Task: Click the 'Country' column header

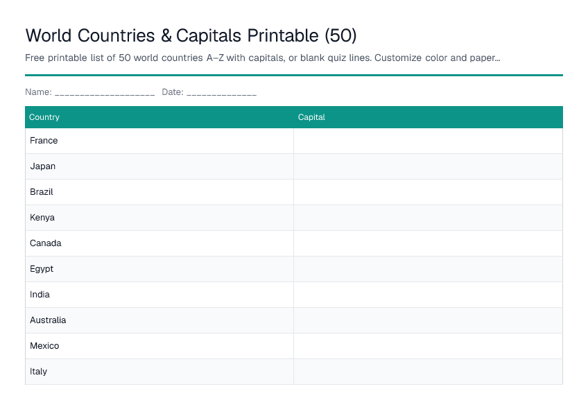Action: [x=159, y=117]
